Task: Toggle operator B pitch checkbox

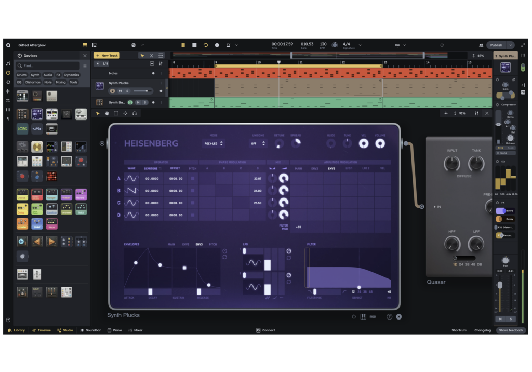Action: 193,190
